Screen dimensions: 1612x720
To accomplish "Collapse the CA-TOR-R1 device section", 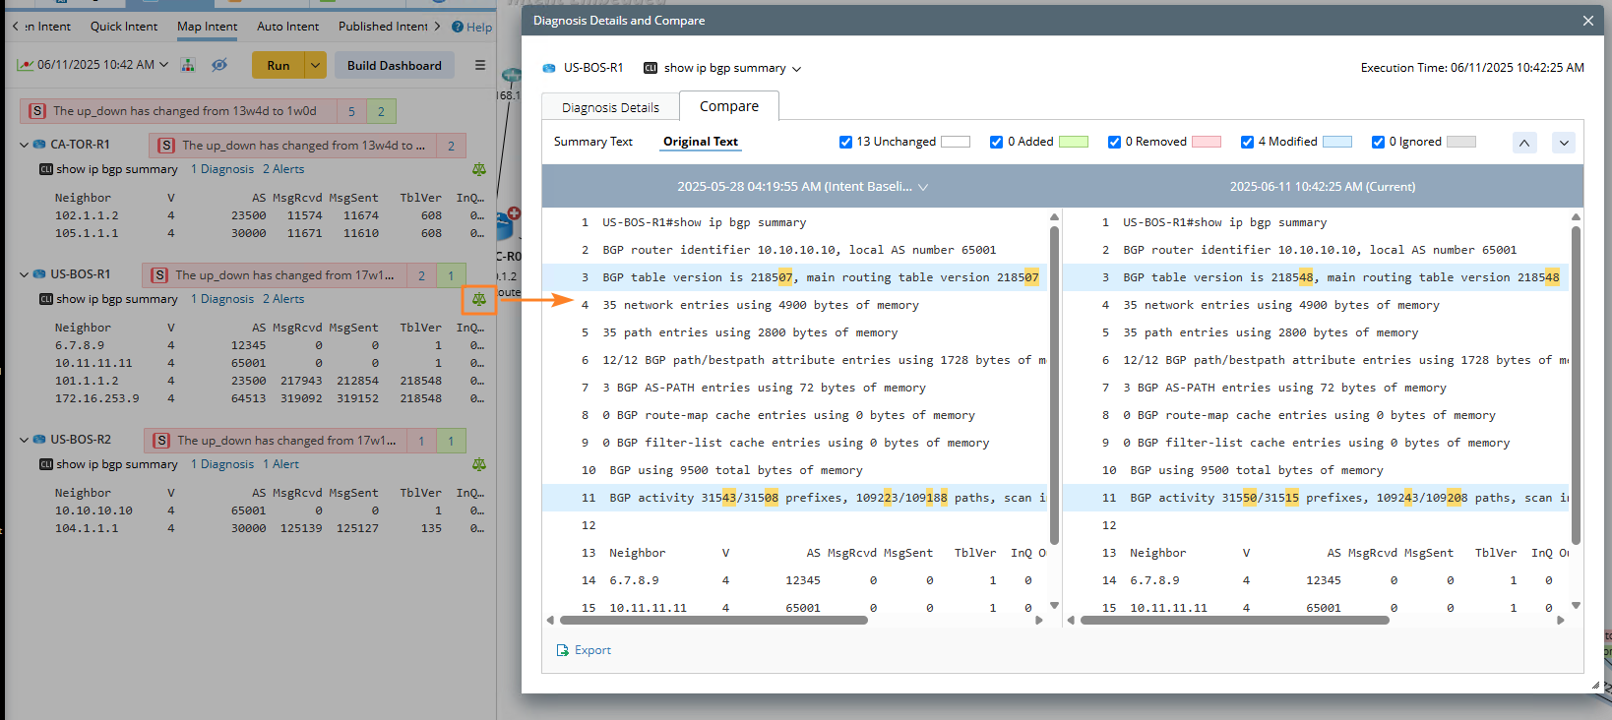I will [x=25, y=145].
